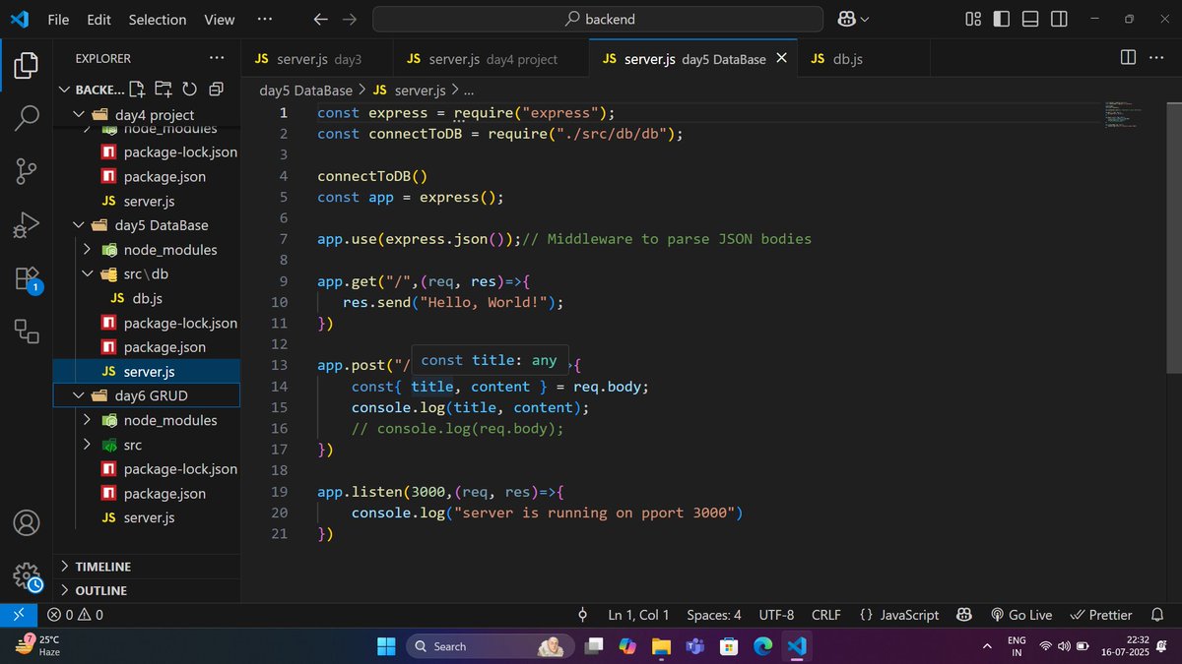Click the editor vertical scrollbar

1174,236
